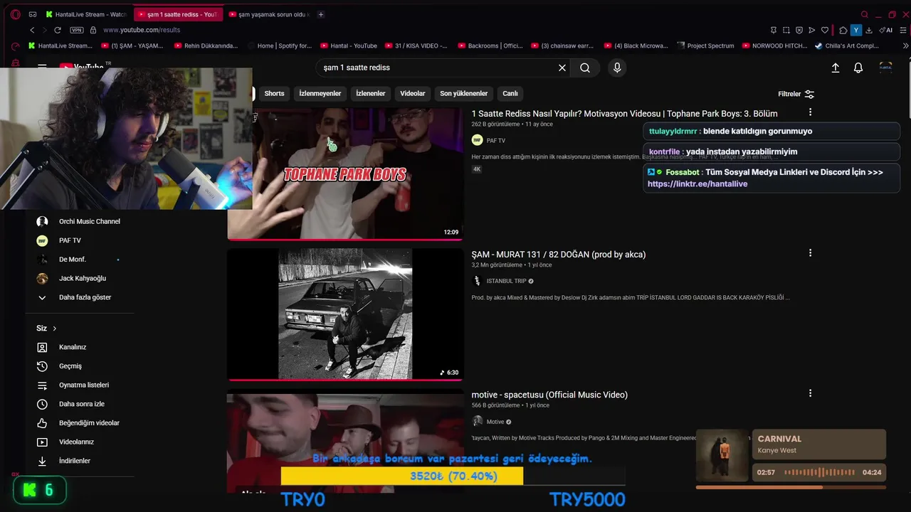
Task: Open the 'Rehin Dükkanında...' bookmark
Action: pyautogui.click(x=205, y=46)
